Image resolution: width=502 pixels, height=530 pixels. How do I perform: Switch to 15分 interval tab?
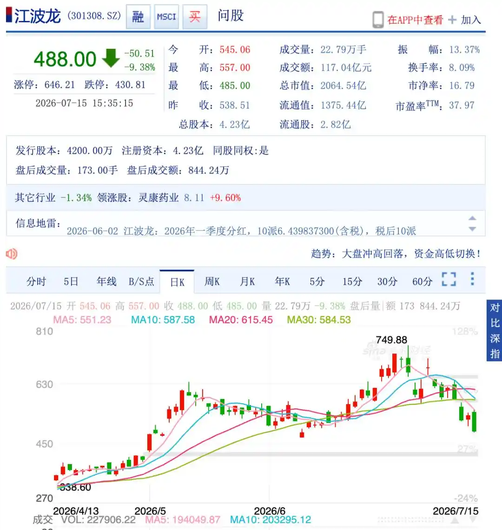pyautogui.click(x=352, y=281)
